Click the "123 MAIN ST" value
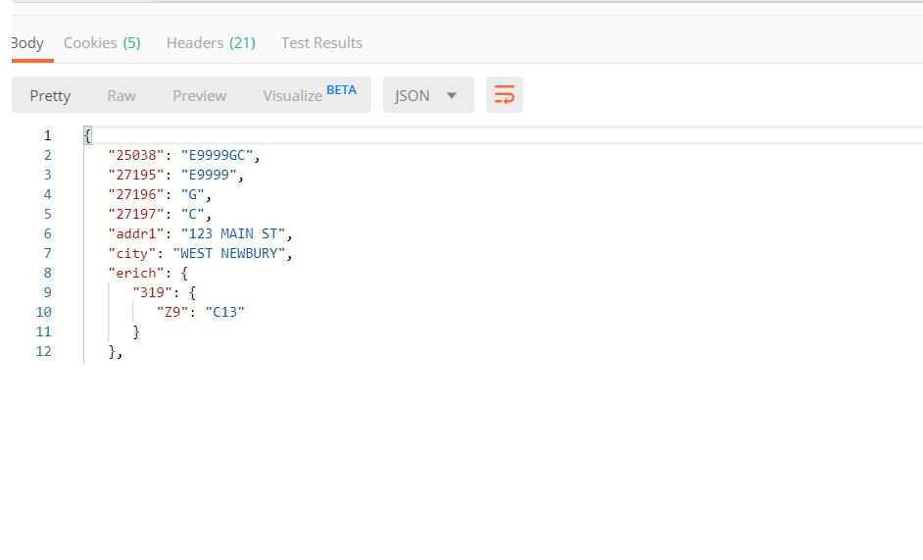The image size is (923, 560). point(233,233)
